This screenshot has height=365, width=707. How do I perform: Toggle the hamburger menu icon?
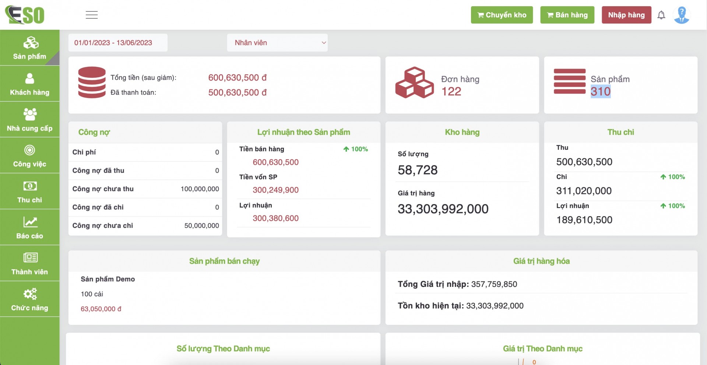(x=92, y=15)
